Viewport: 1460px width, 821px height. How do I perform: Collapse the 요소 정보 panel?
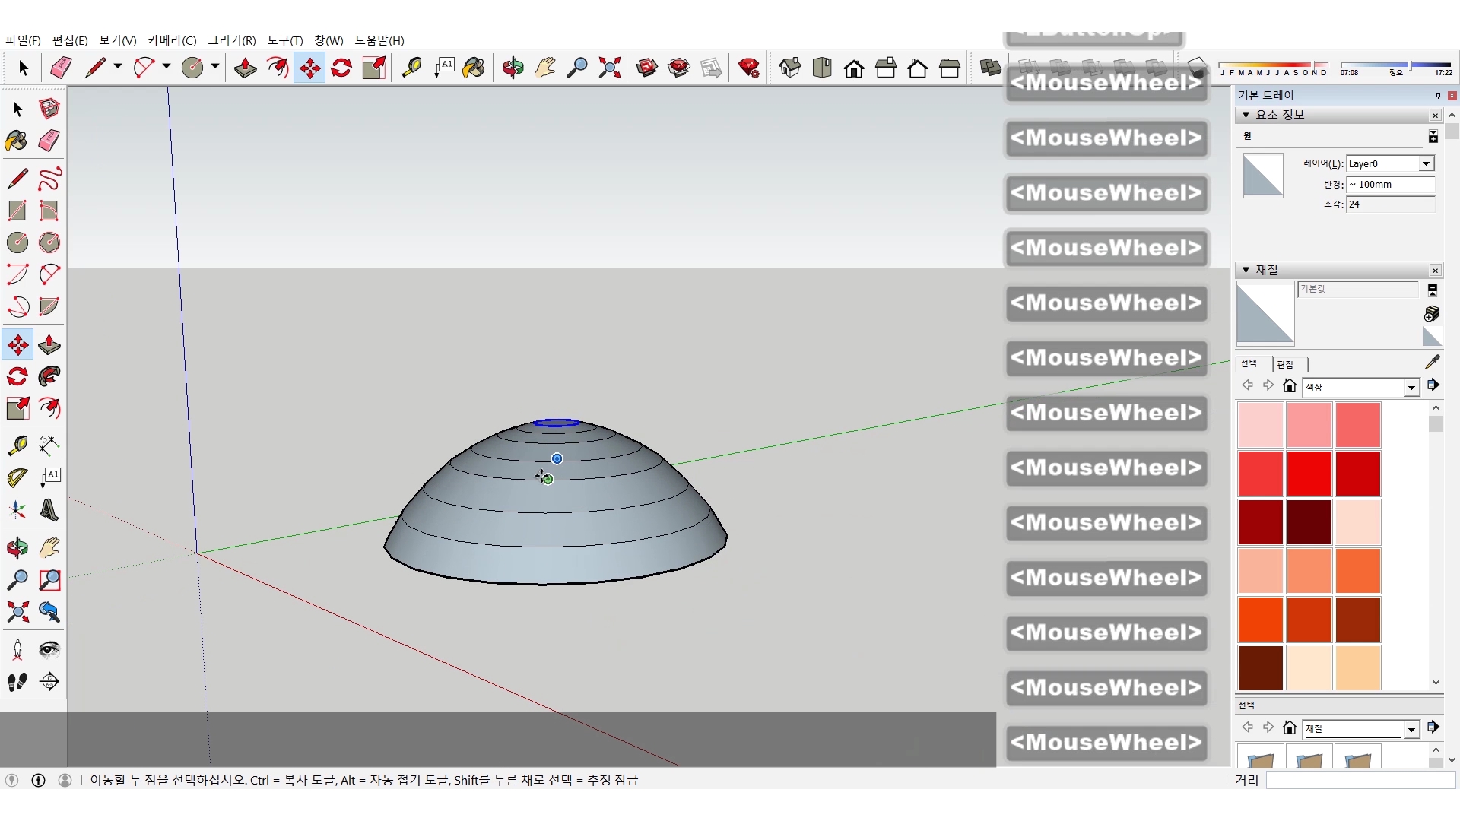(x=1246, y=115)
